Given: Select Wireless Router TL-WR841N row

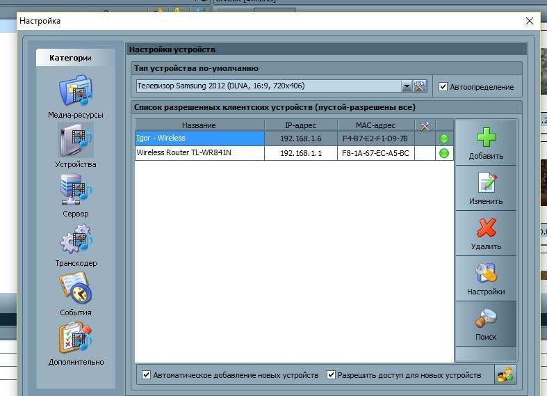Looking at the screenshot, I should [x=199, y=153].
